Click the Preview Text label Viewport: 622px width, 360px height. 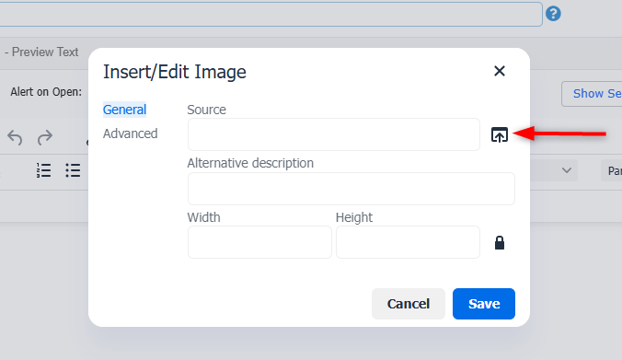click(45, 52)
